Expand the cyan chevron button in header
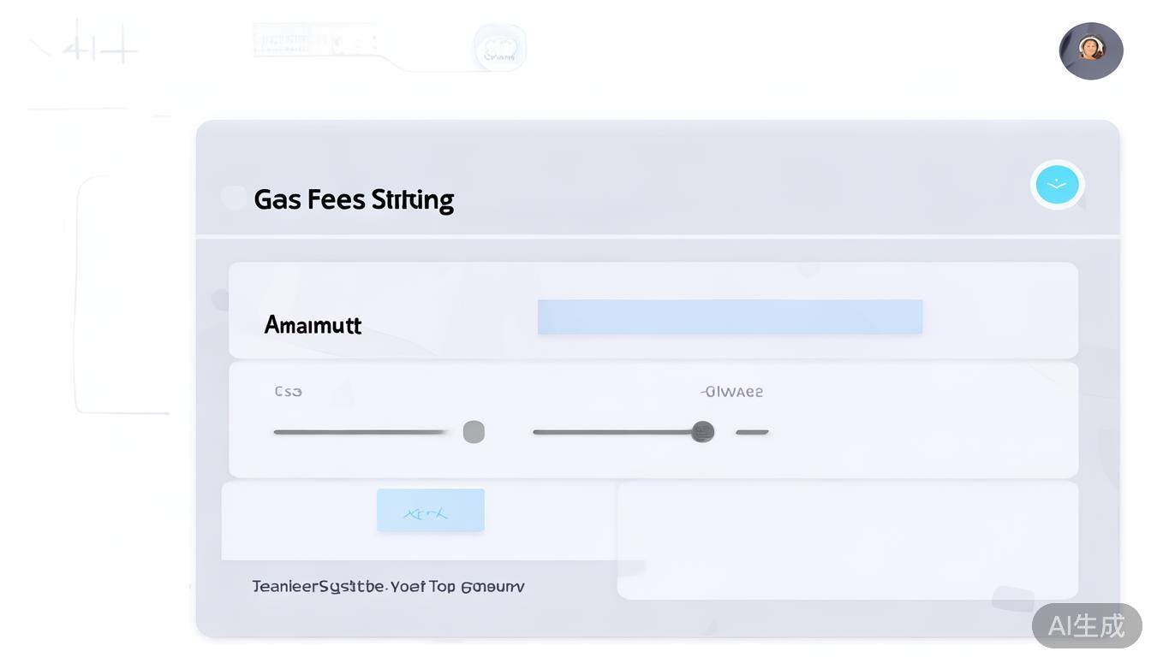1151x657 pixels. point(1057,185)
